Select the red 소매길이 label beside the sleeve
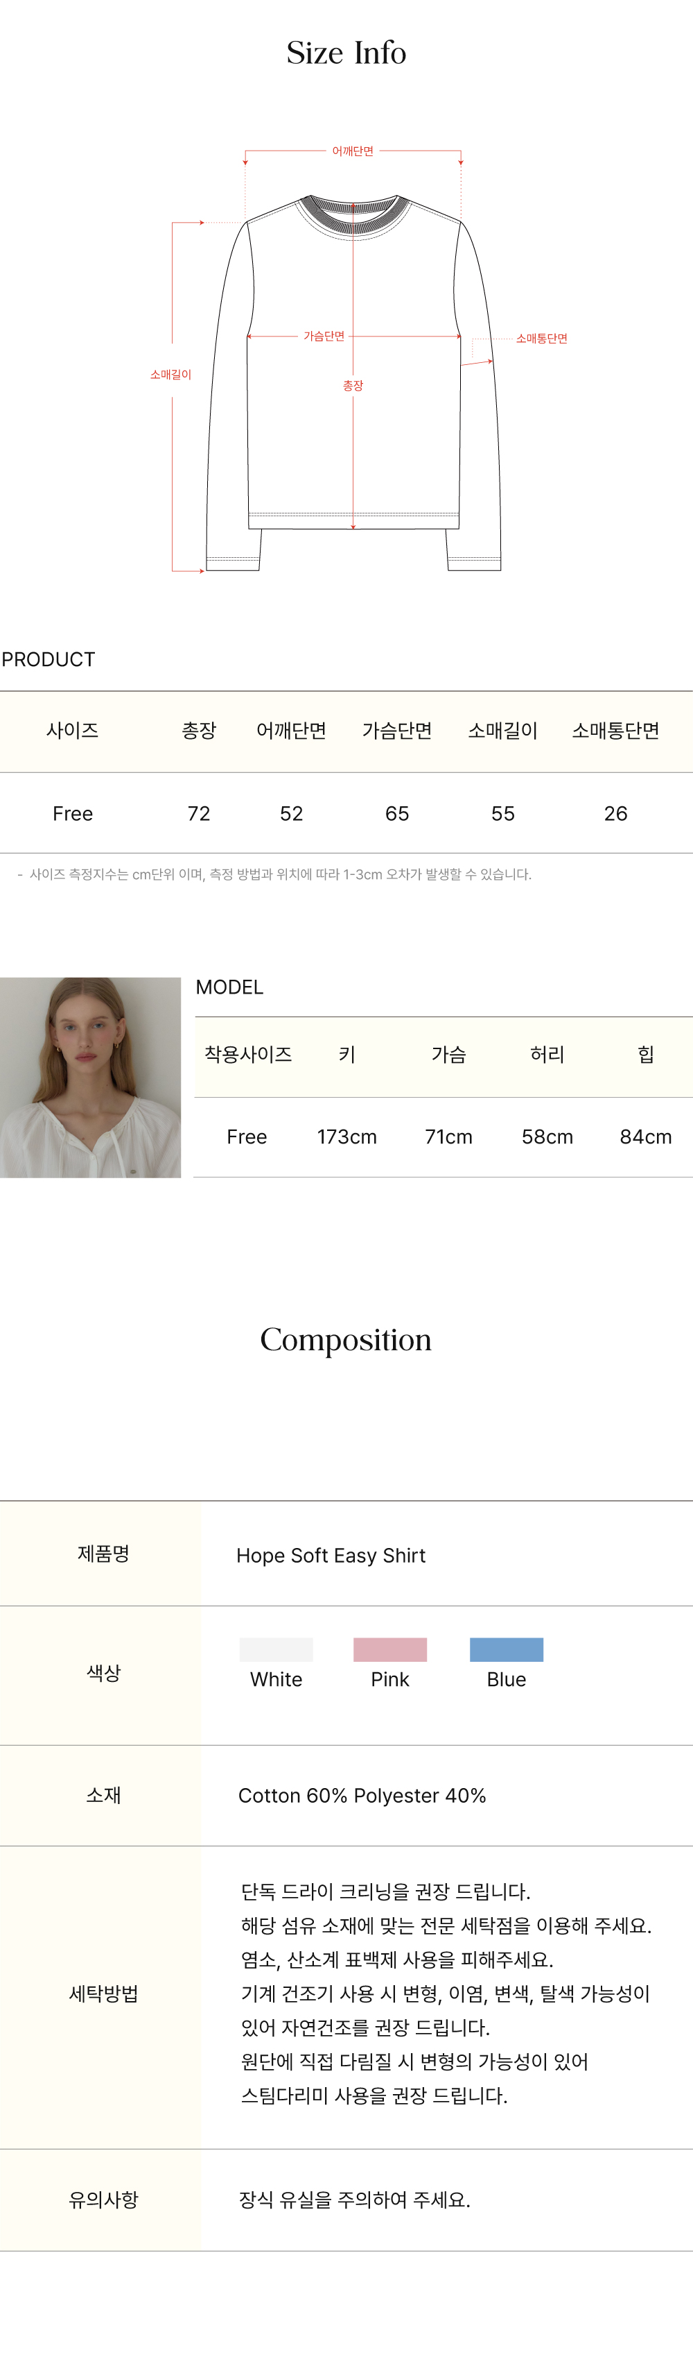693x2364 pixels. point(170,375)
